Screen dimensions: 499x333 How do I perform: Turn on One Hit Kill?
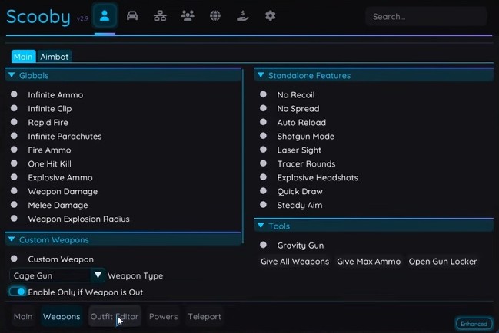14,163
